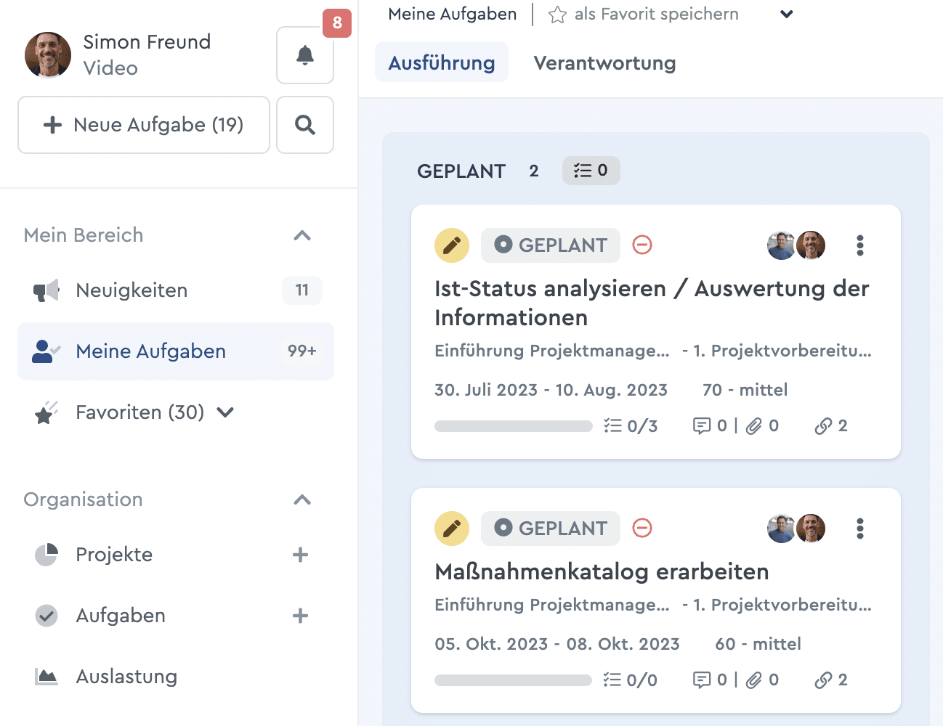Open Maßnahmenkatalog erarbeiten task title
This screenshot has width=943, height=726.
602,572
